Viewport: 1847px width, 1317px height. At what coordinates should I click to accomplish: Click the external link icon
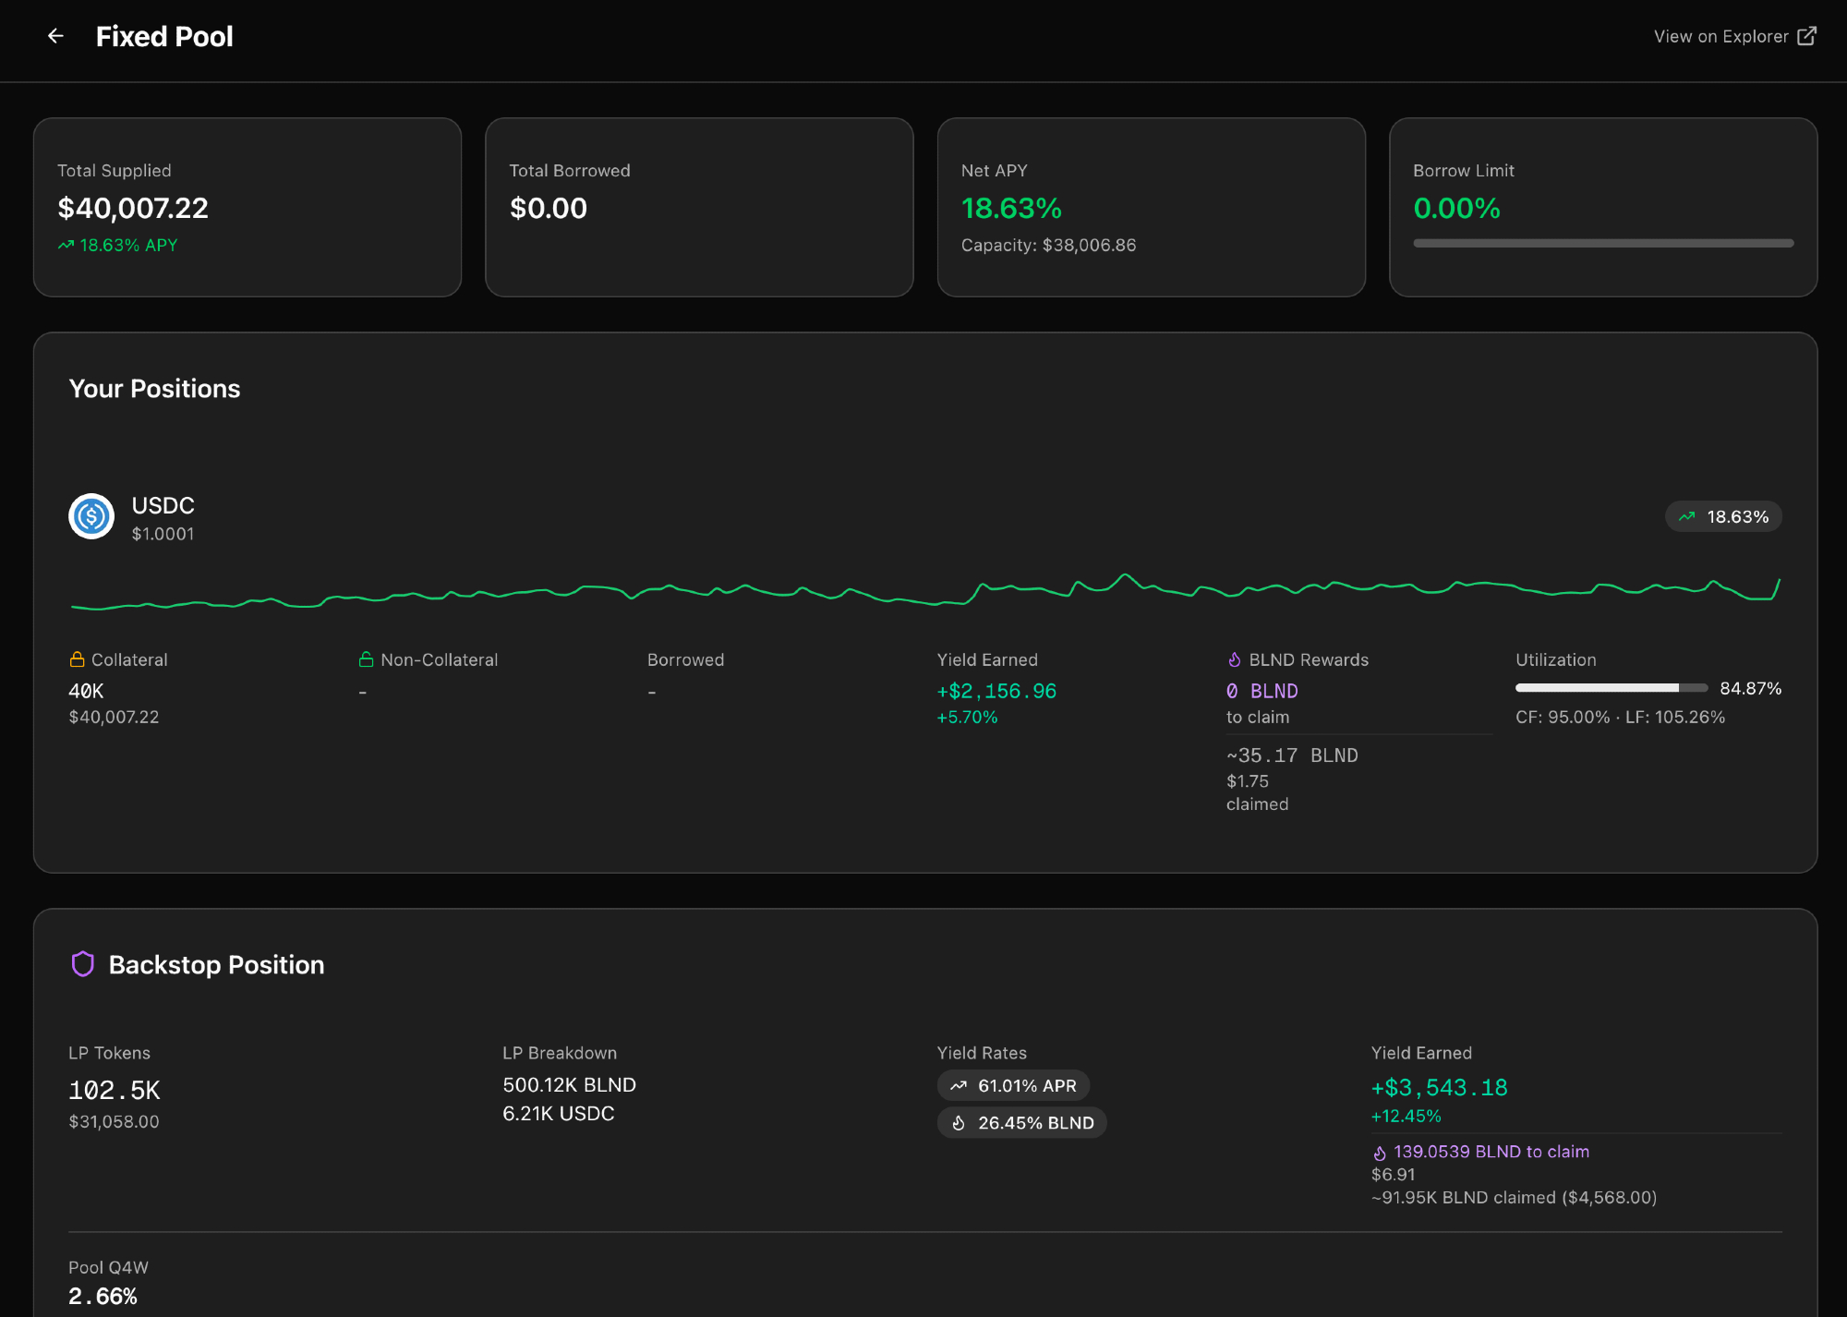click(1807, 36)
